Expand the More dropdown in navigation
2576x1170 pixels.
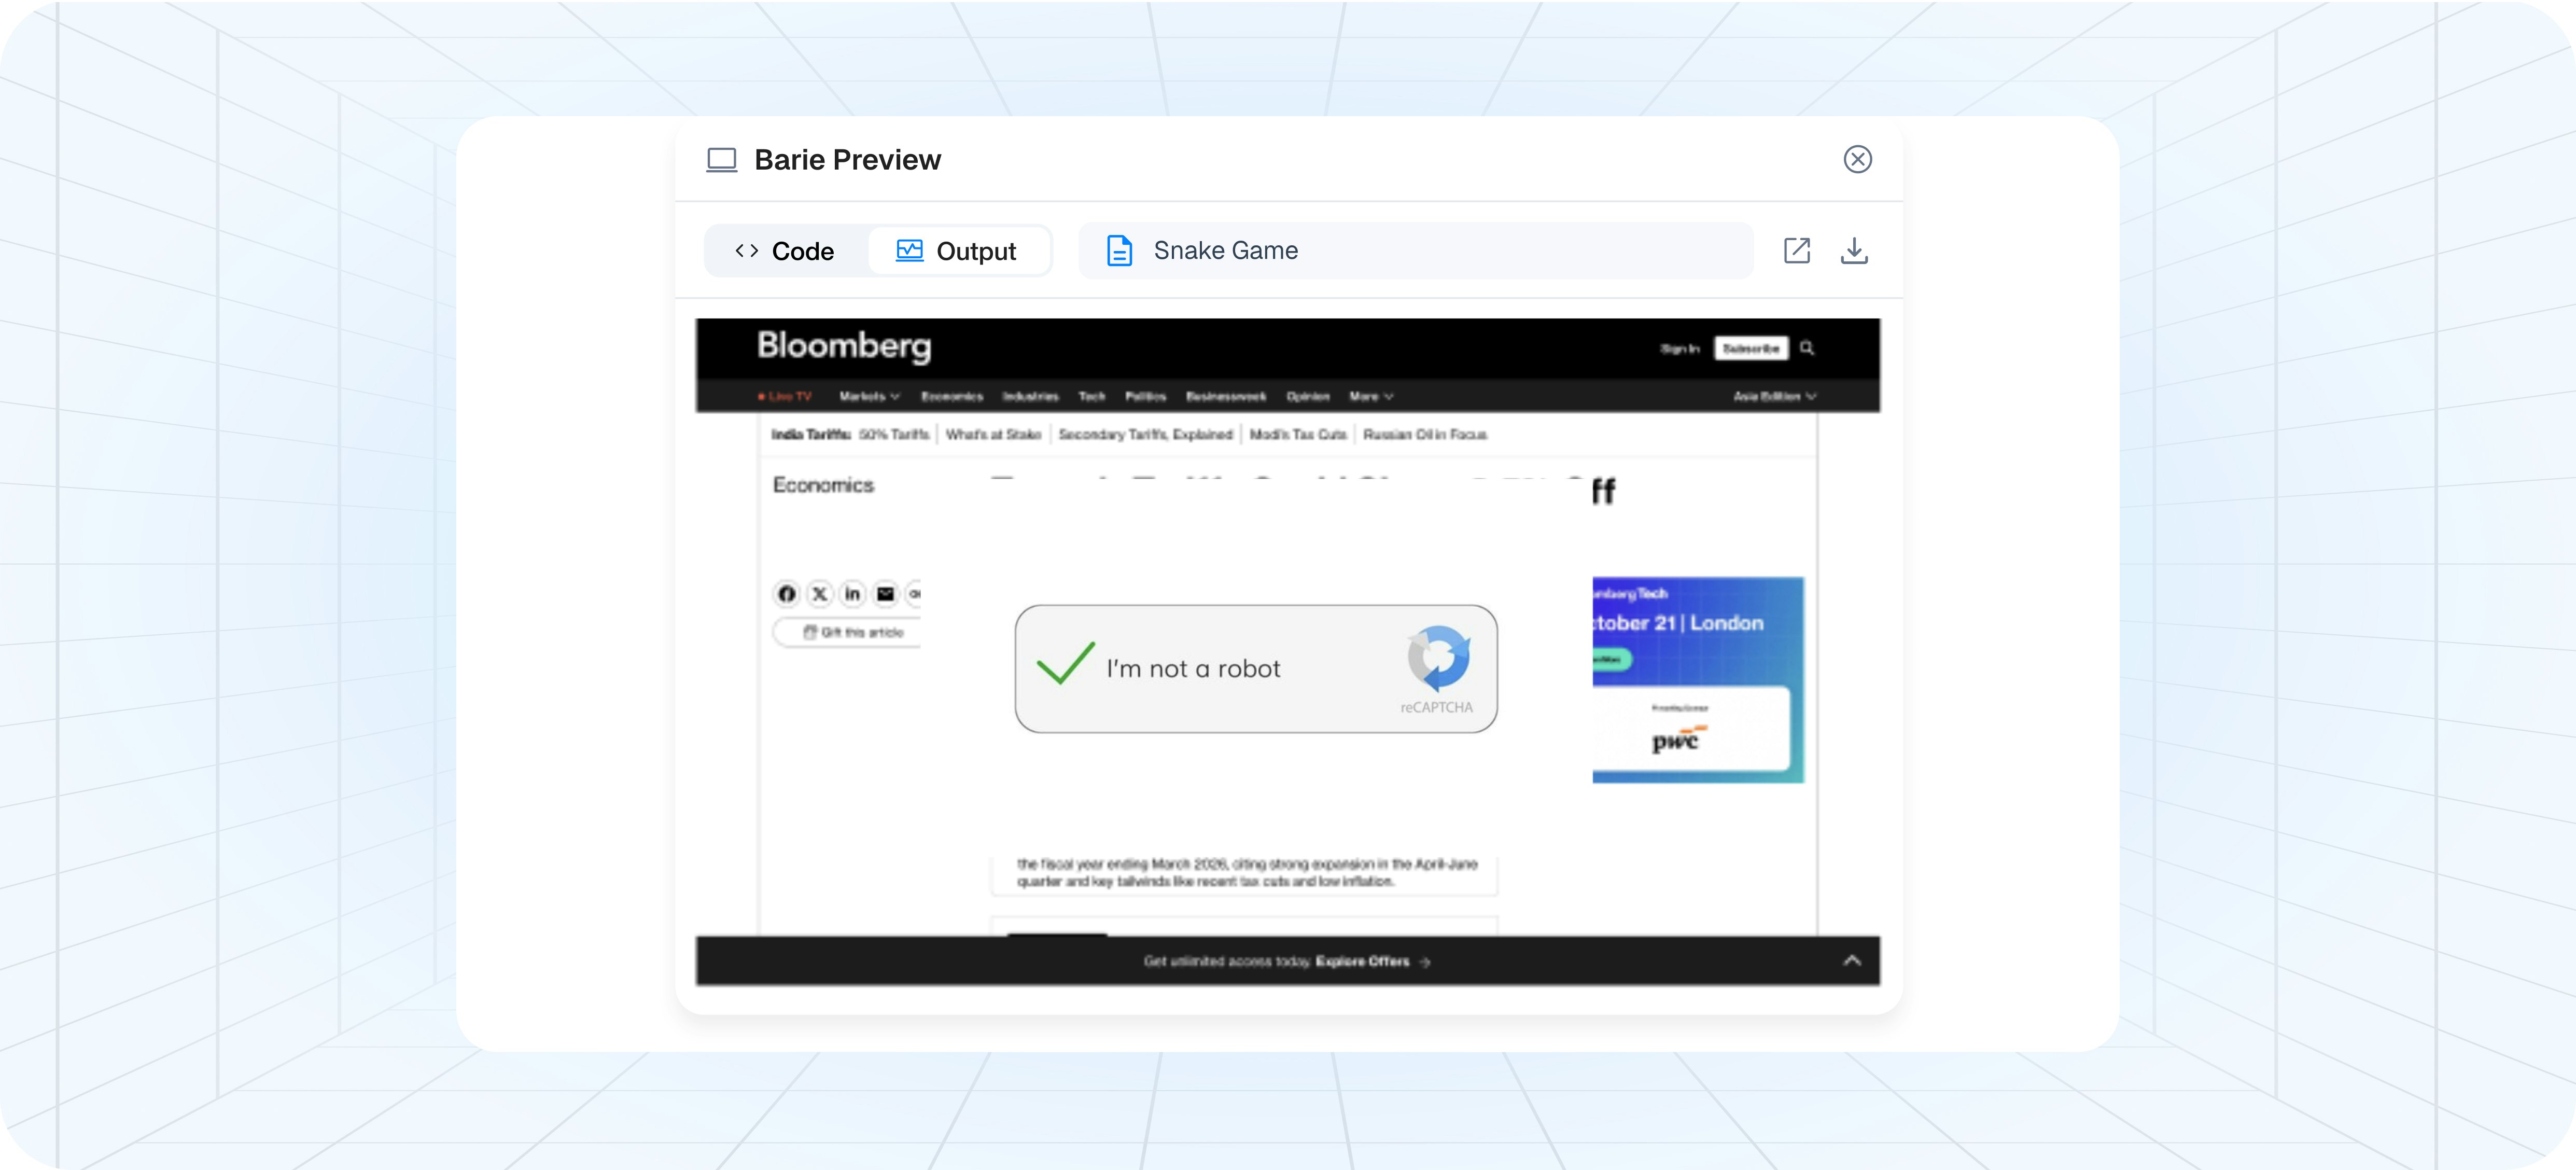[x=1371, y=397]
